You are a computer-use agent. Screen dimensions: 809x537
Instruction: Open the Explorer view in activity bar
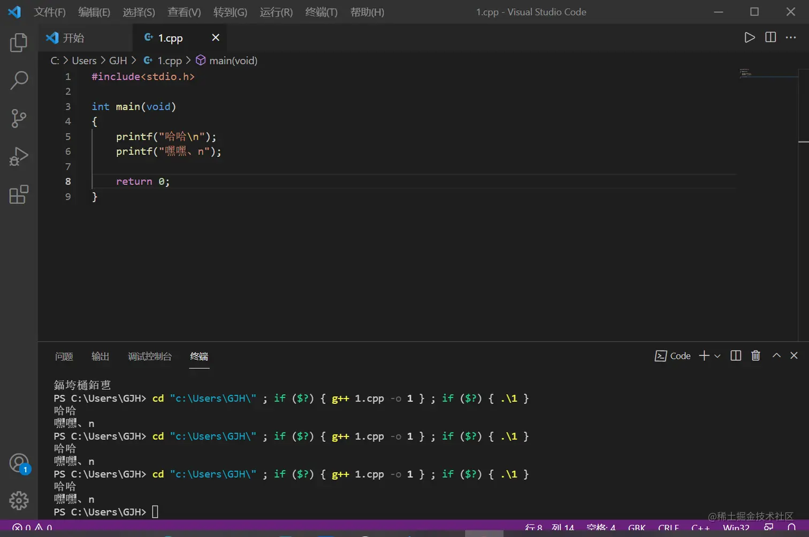(19, 43)
